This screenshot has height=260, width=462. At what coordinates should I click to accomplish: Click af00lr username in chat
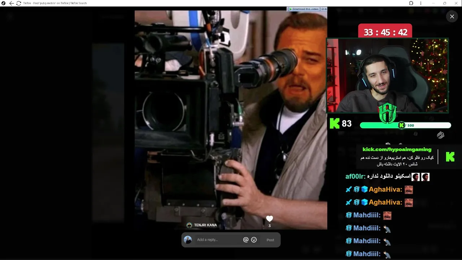[356, 177]
